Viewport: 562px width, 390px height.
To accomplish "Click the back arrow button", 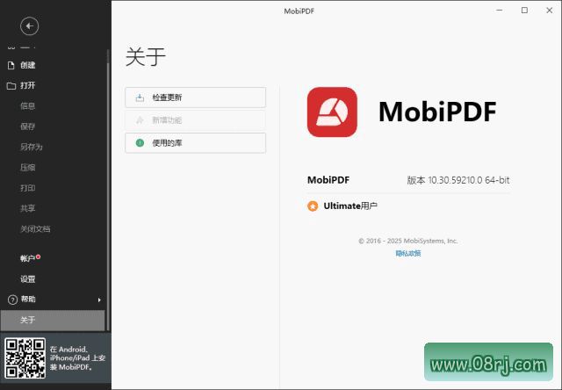I will point(29,26).
